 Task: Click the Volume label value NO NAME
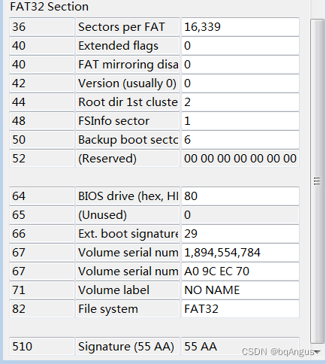[x=240, y=290]
